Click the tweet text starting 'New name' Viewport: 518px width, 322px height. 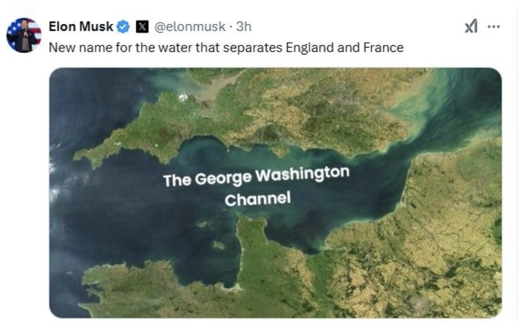[x=226, y=48]
